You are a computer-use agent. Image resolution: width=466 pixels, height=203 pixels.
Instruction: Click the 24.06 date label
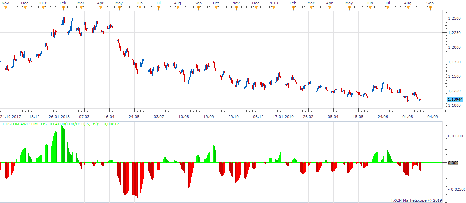383,117
